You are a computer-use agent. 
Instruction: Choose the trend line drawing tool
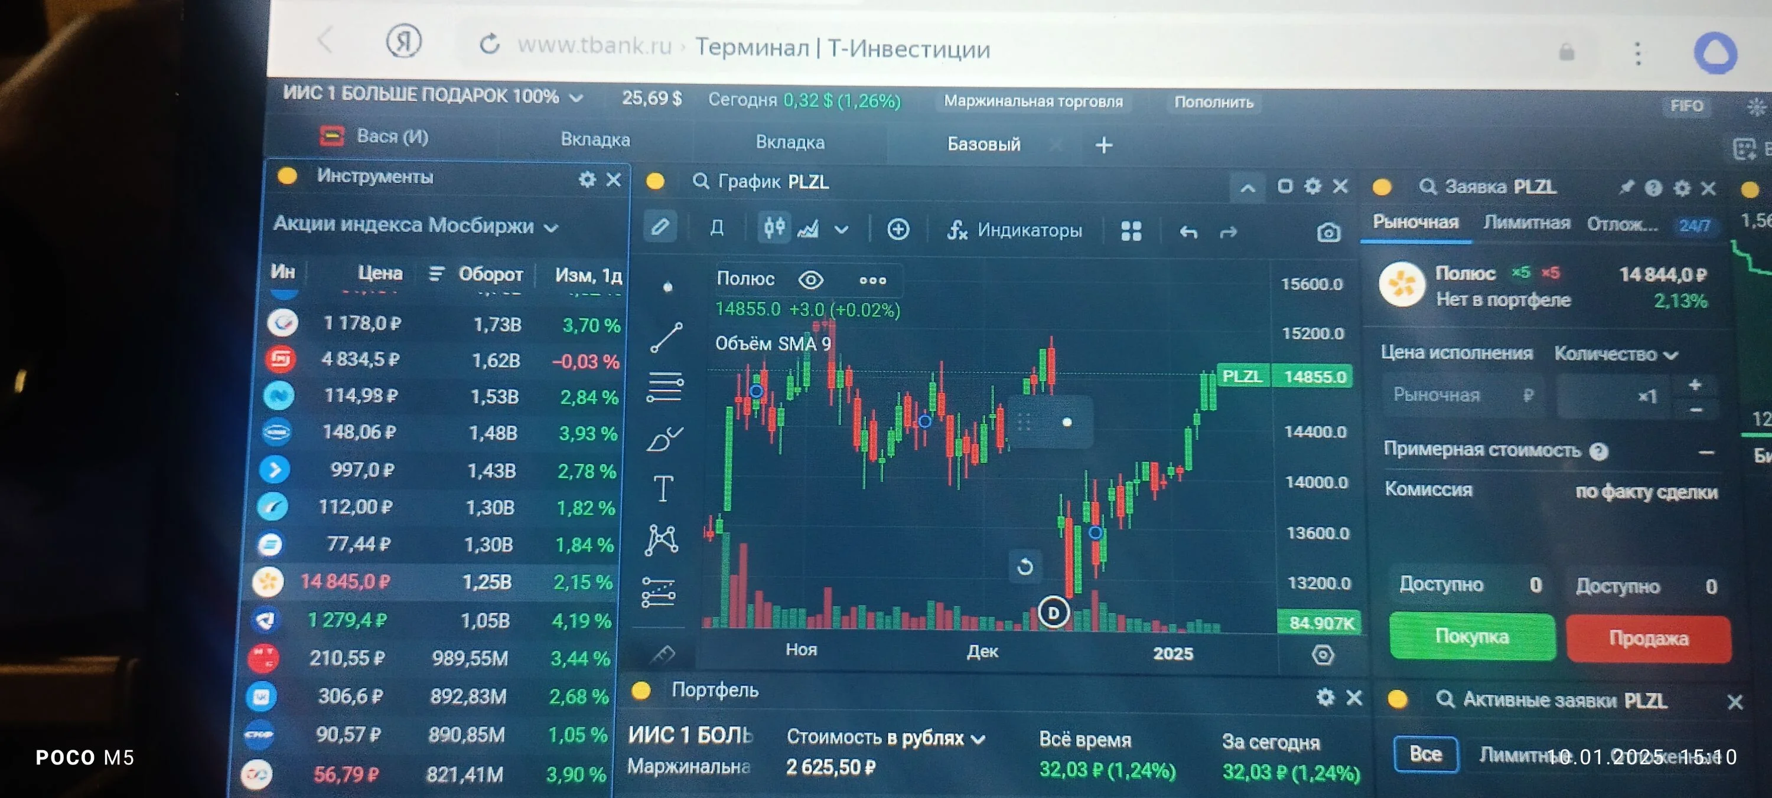tap(666, 338)
